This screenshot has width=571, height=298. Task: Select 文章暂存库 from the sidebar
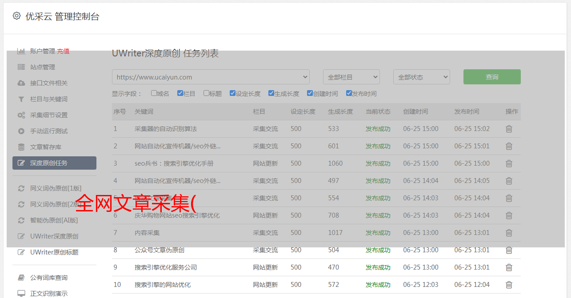coord(46,147)
